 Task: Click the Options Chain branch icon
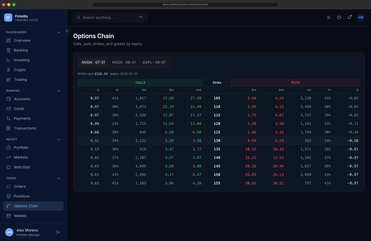click(9, 206)
